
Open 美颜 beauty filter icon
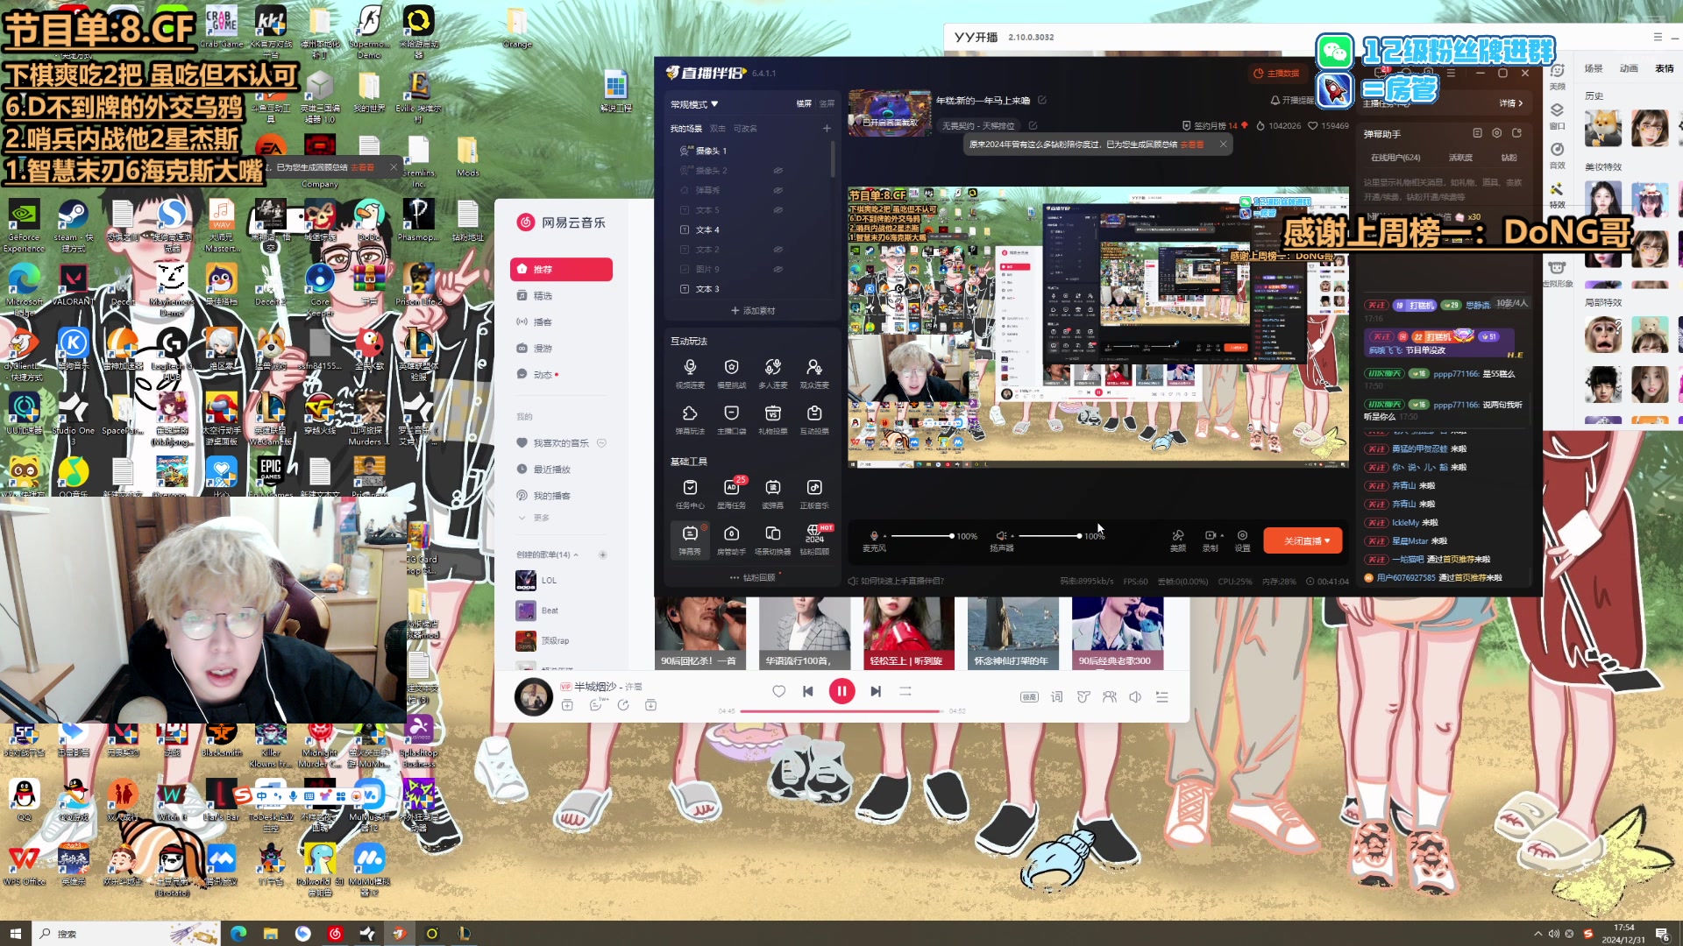(1178, 540)
